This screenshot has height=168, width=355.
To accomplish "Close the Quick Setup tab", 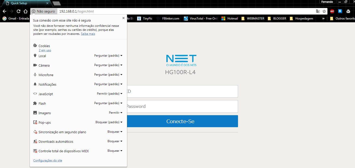I will [x=48, y=3].
